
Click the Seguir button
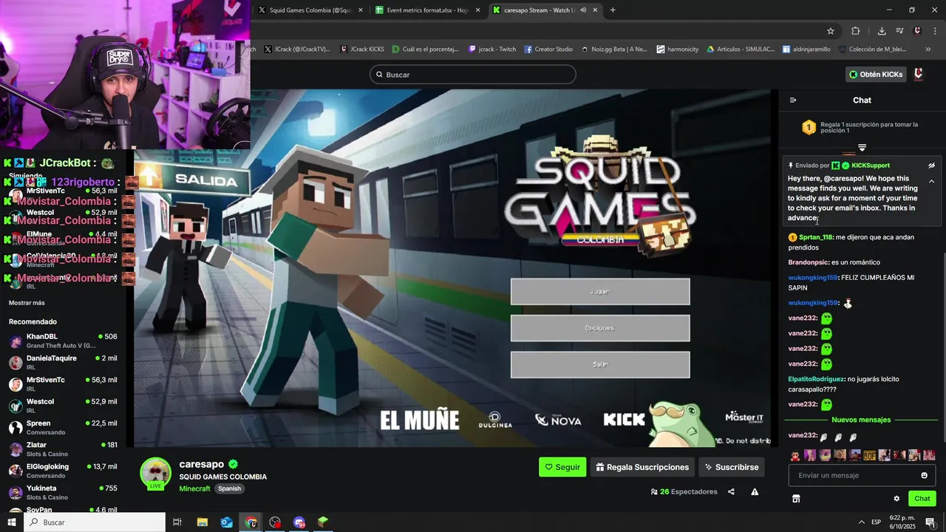point(562,467)
